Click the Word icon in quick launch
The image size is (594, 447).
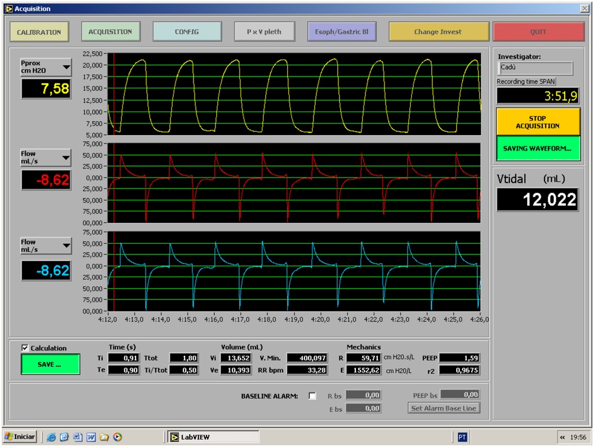[91, 437]
